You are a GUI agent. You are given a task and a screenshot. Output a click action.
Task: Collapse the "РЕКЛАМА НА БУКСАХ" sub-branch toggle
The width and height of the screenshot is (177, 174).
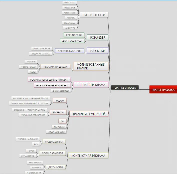[39, 68]
